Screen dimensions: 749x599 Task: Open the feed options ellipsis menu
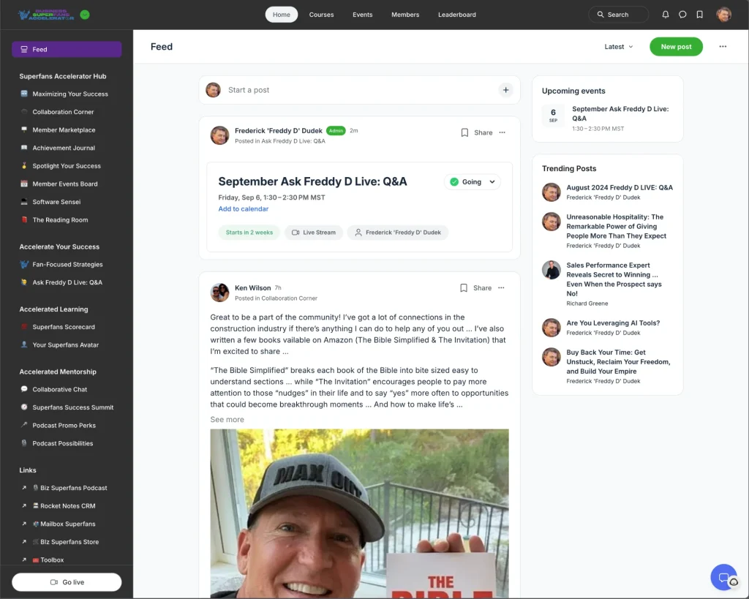(723, 46)
